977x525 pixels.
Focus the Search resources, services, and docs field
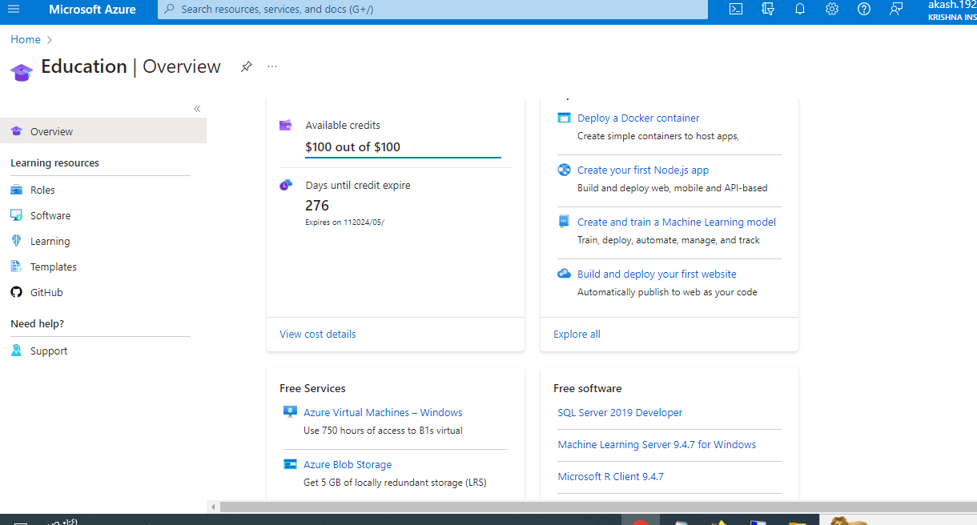432,10
